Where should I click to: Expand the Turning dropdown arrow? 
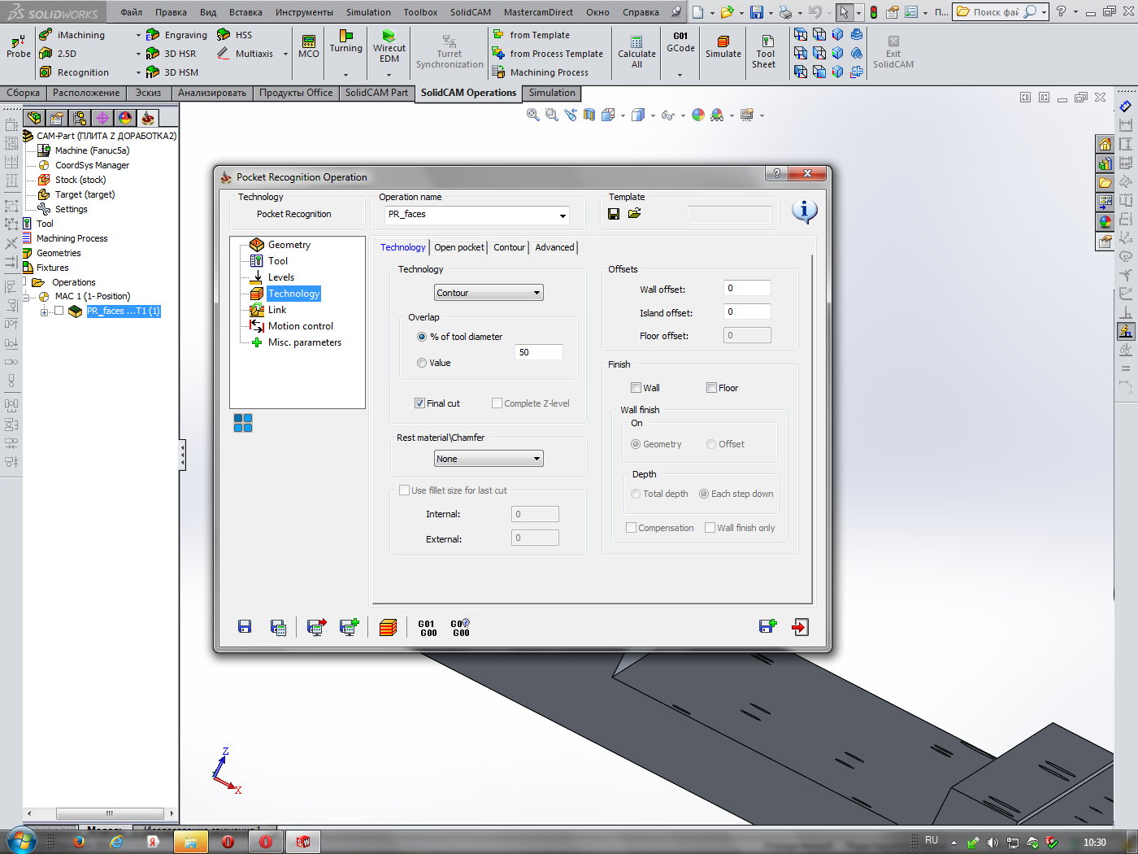click(346, 75)
